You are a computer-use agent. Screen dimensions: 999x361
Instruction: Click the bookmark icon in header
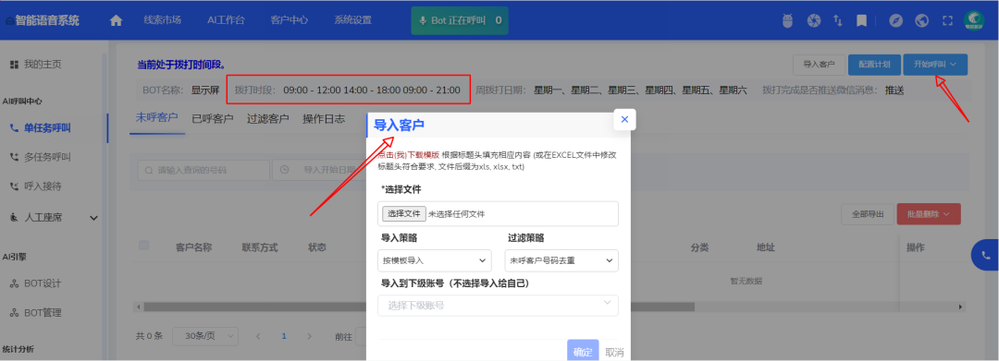point(861,20)
